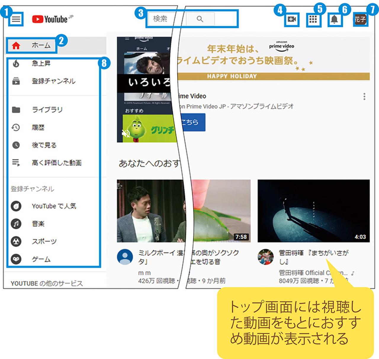Open the 4:03 菅田将暉 video thumbnail

click(x=314, y=211)
